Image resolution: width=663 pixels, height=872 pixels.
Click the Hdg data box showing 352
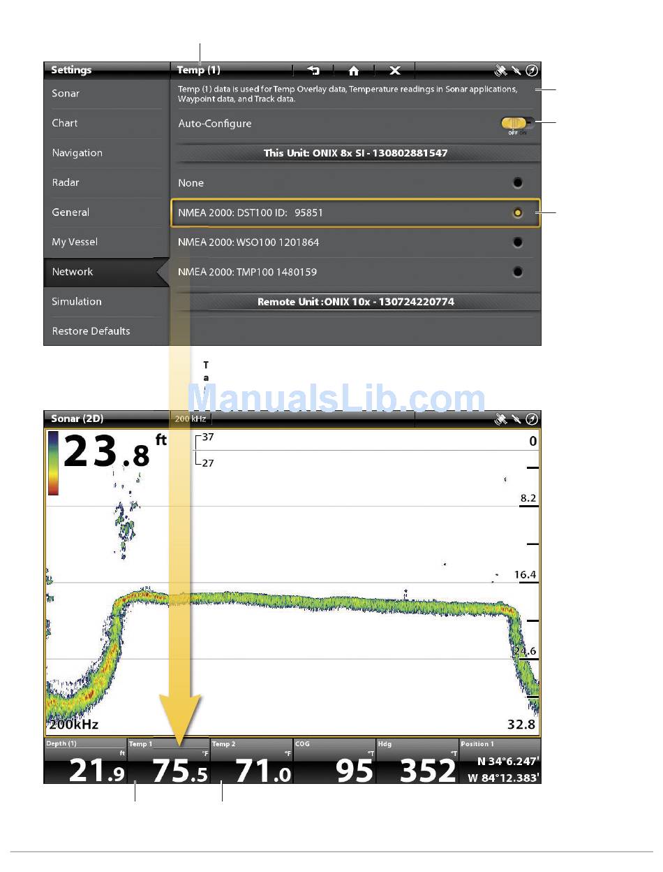click(x=417, y=761)
